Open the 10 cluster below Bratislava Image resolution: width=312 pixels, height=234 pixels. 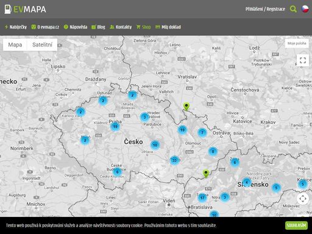click(214, 214)
